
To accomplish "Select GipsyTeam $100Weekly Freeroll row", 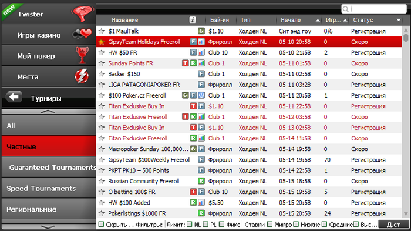I will click(249, 160).
